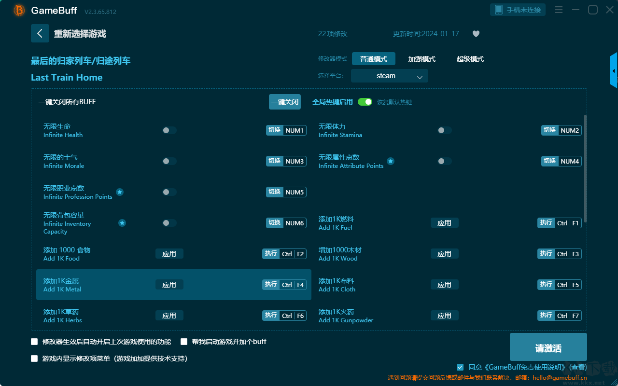618x386 pixels.
Task: Click the 22项修改 count text
Action: tap(333, 34)
